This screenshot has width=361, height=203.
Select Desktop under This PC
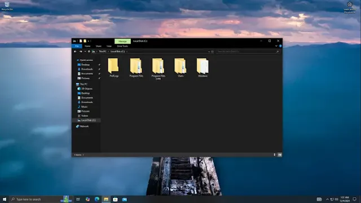[x=85, y=93]
